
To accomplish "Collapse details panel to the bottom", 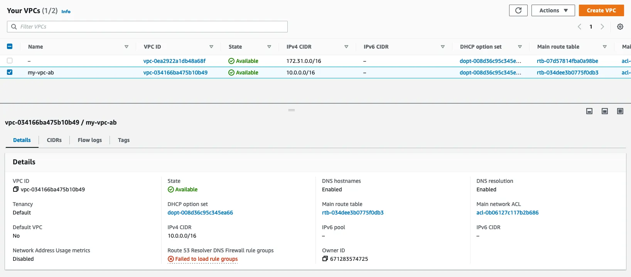I will (x=589, y=111).
